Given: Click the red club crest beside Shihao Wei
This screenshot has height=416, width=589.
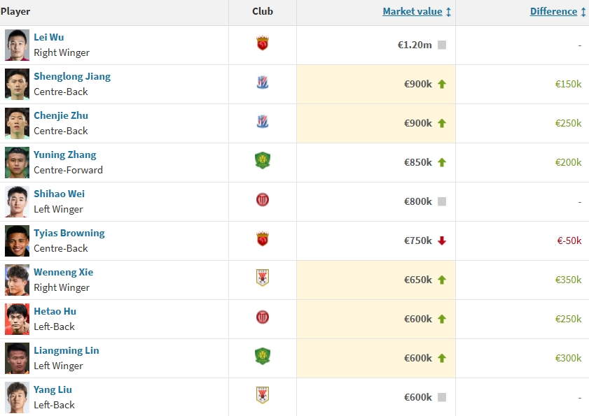Looking at the screenshot, I should [x=263, y=201].
